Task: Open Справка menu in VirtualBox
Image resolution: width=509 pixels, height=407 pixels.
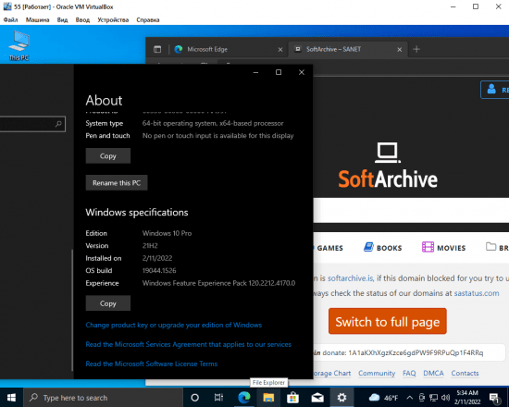Action: 148,19
